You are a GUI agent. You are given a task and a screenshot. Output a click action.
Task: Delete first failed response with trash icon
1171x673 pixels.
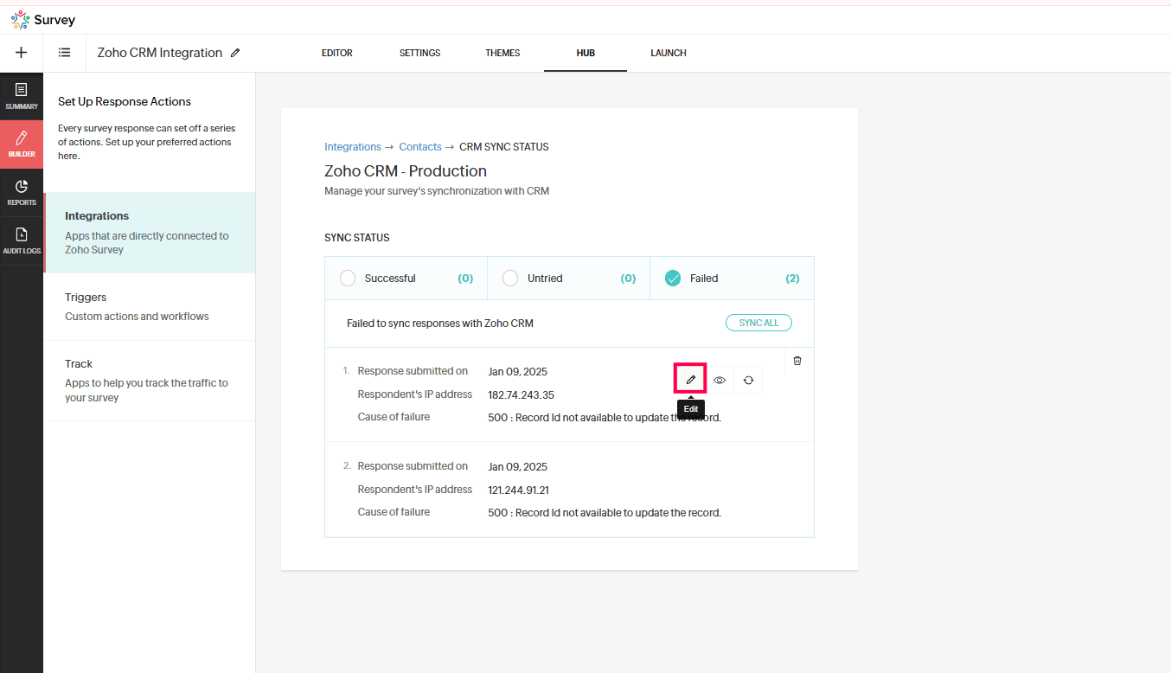click(797, 361)
